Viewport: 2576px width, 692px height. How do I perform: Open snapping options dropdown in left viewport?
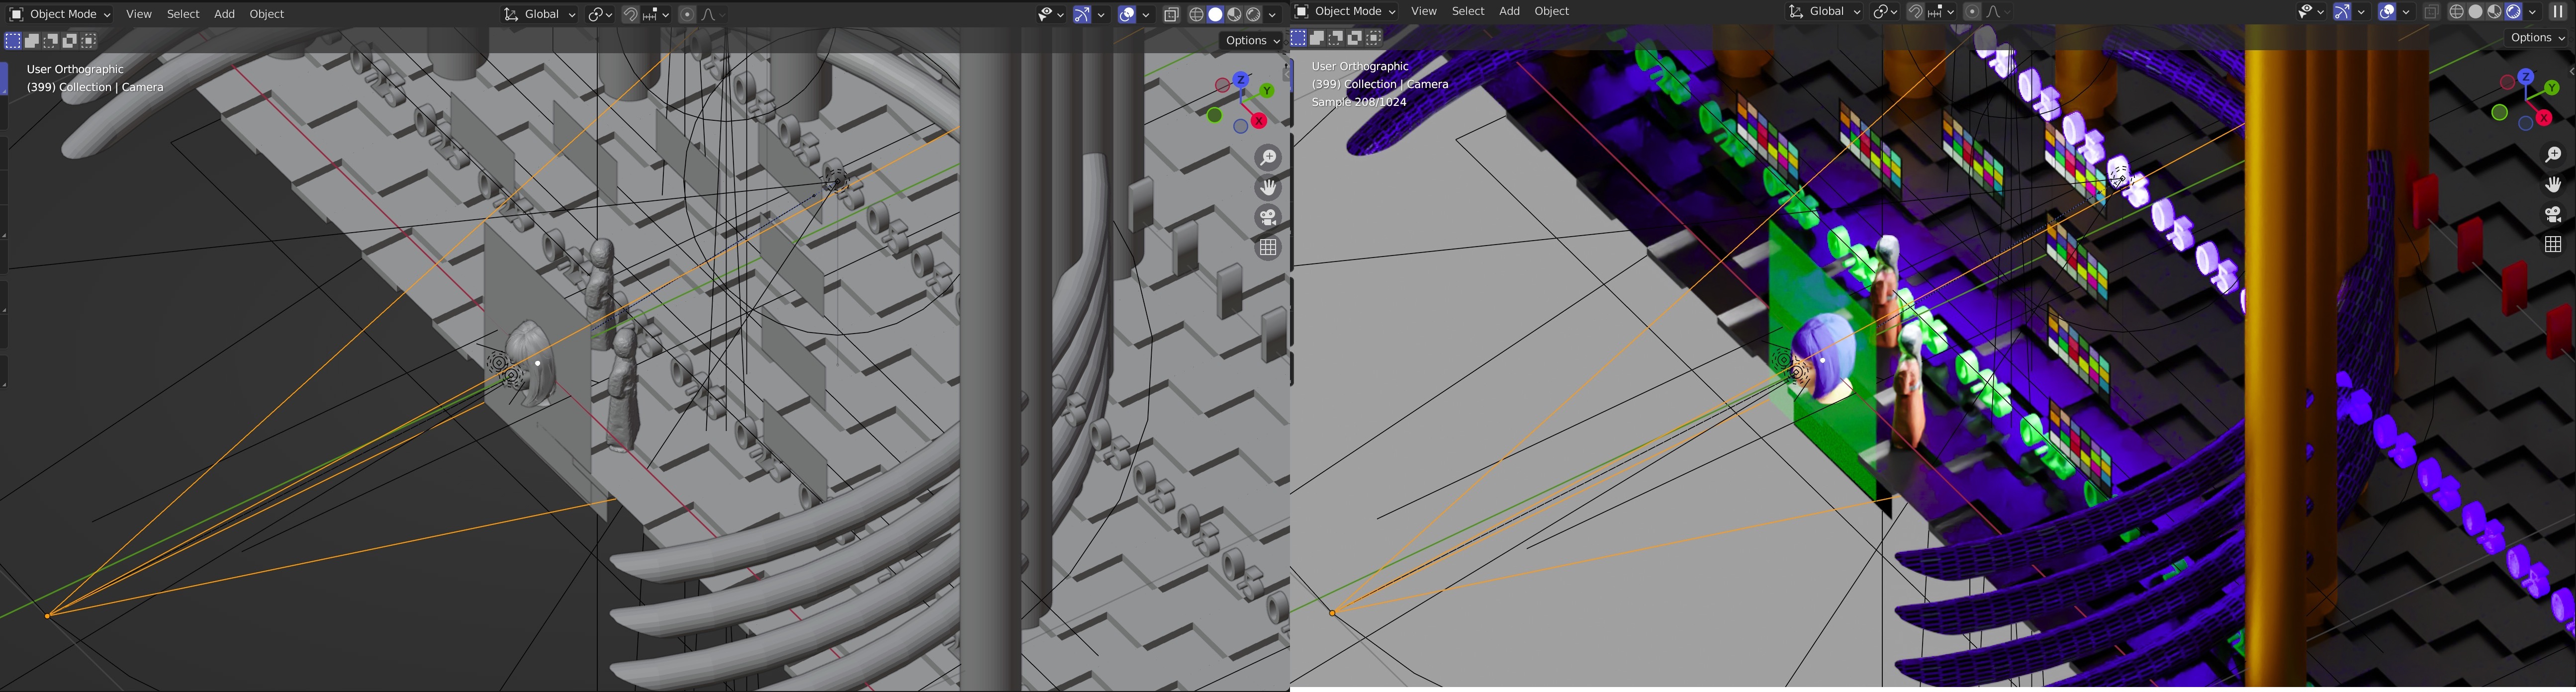(x=657, y=14)
